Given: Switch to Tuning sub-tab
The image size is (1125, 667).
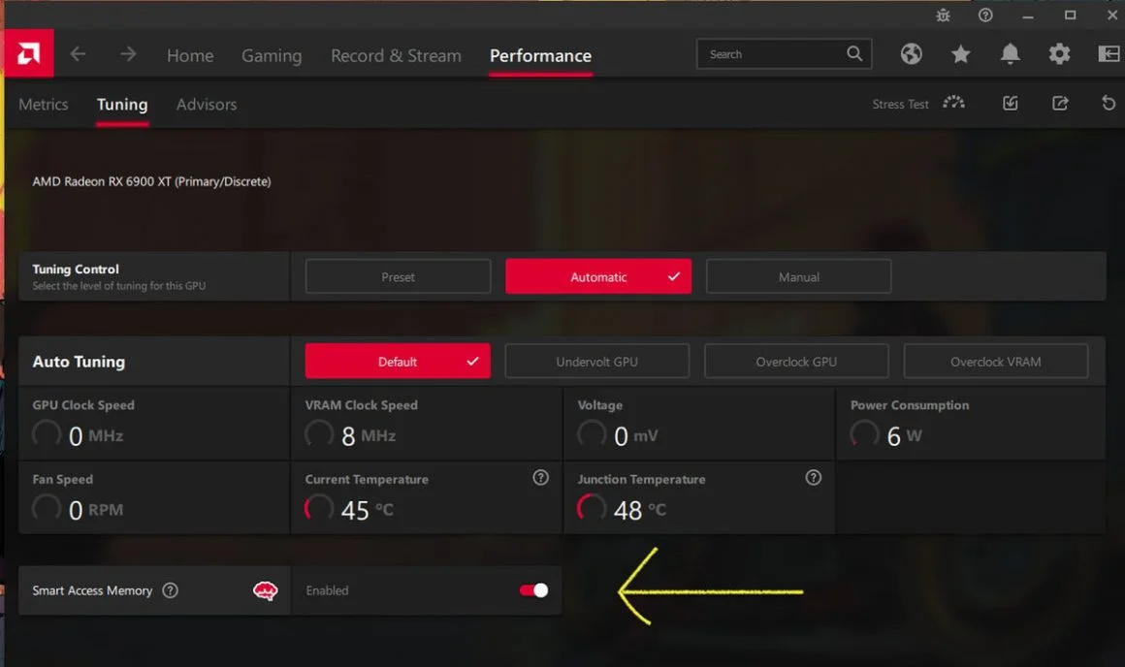Looking at the screenshot, I should tap(122, 105).
